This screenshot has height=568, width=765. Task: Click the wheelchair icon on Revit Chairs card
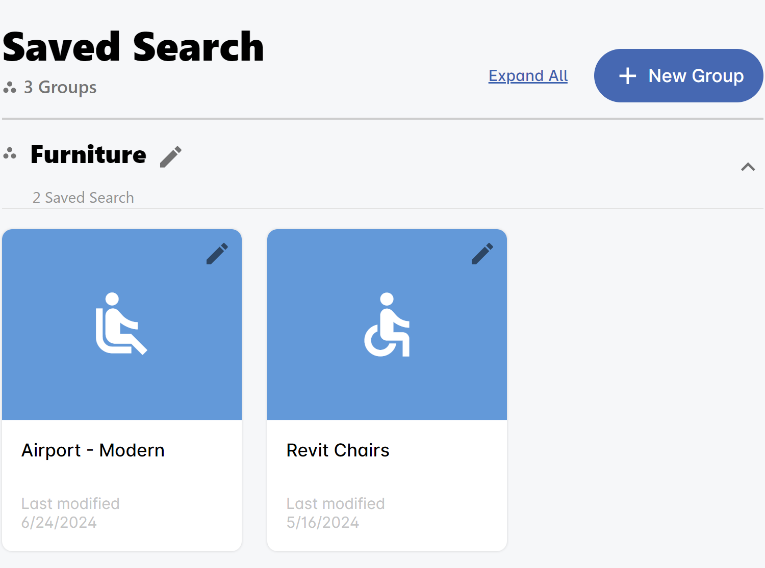(387, 325)
